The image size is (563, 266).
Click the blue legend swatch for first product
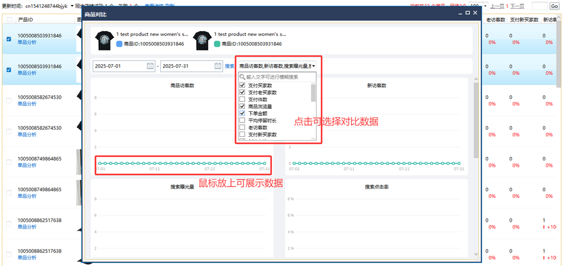point(119,44)
